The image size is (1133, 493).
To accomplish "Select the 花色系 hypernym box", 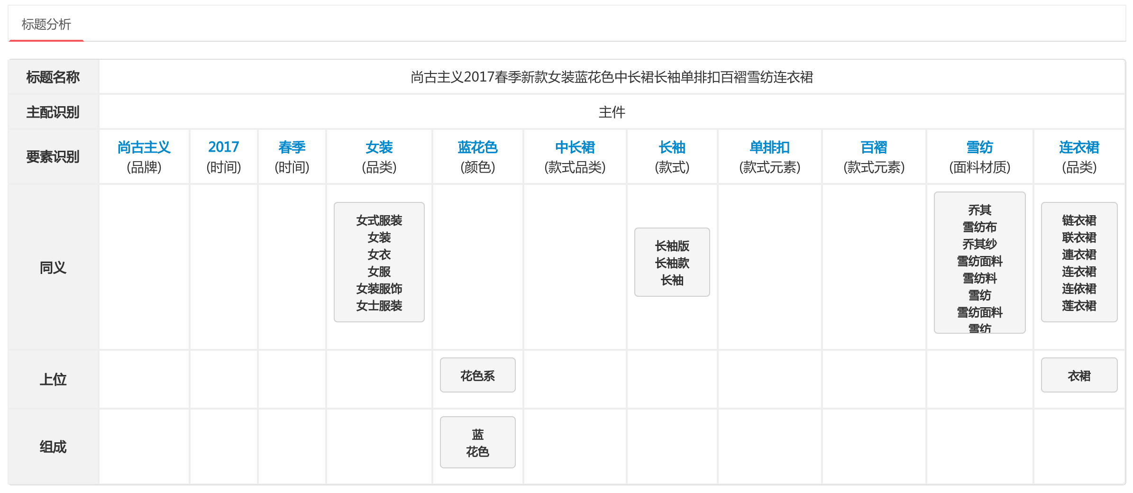I will 478,375.
